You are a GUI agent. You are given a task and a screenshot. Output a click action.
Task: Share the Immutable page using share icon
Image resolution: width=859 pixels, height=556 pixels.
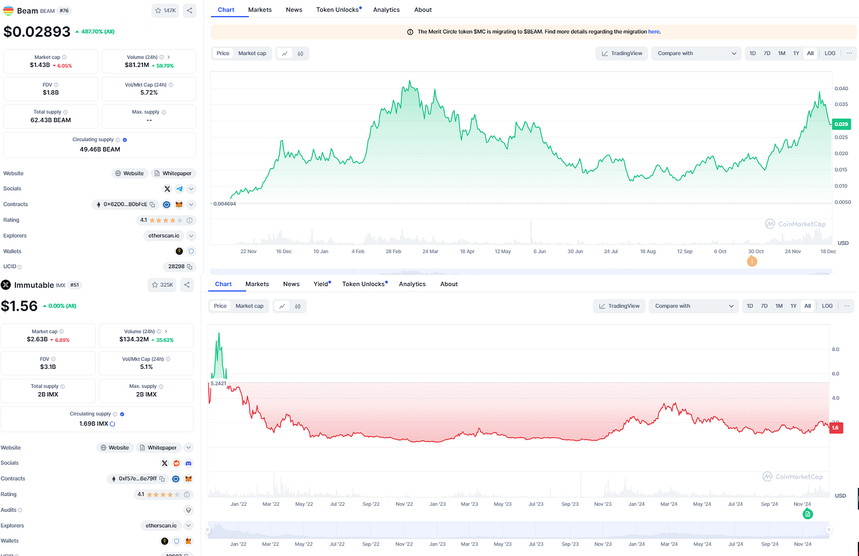187,285
